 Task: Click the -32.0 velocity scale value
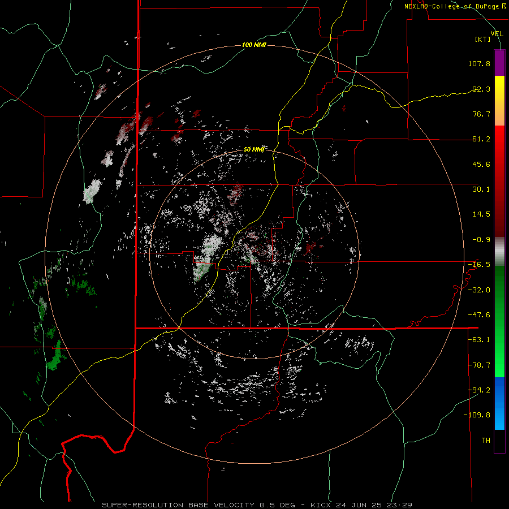[479, 290]
